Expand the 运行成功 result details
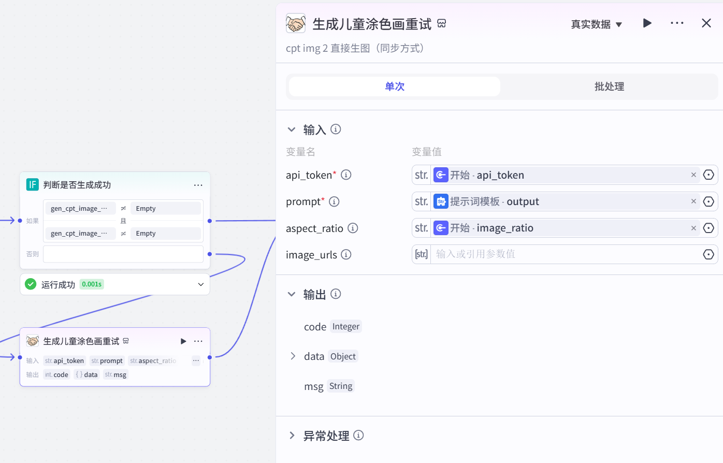 [x=201, y=284]
